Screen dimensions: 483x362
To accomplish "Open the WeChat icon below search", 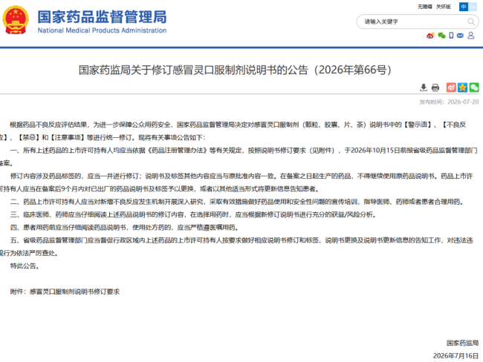I will point(441,36).
